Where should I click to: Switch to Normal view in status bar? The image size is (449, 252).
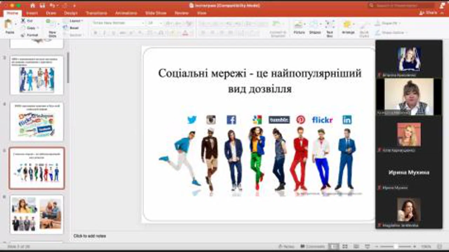click(334, 246)
